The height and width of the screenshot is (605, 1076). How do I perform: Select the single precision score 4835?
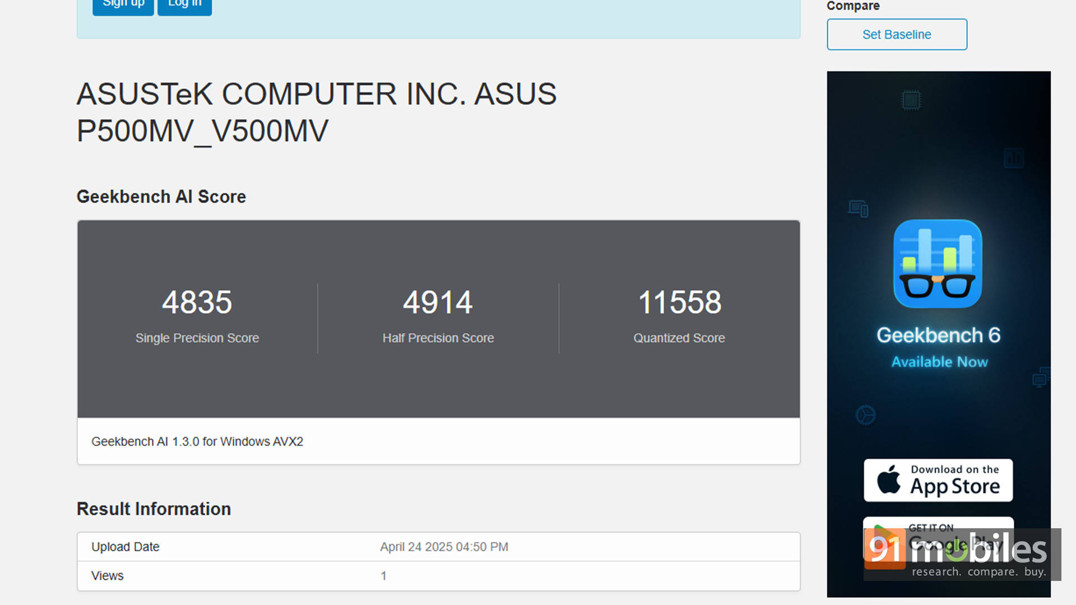click(x=197, y=302)
